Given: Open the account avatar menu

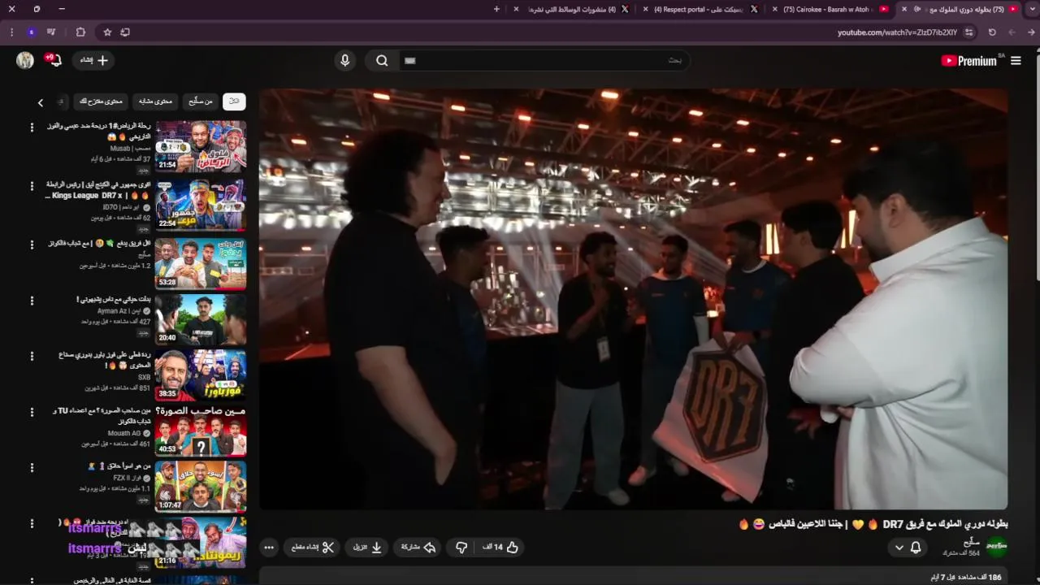Looking at the screenshot, I should point(25,60).
